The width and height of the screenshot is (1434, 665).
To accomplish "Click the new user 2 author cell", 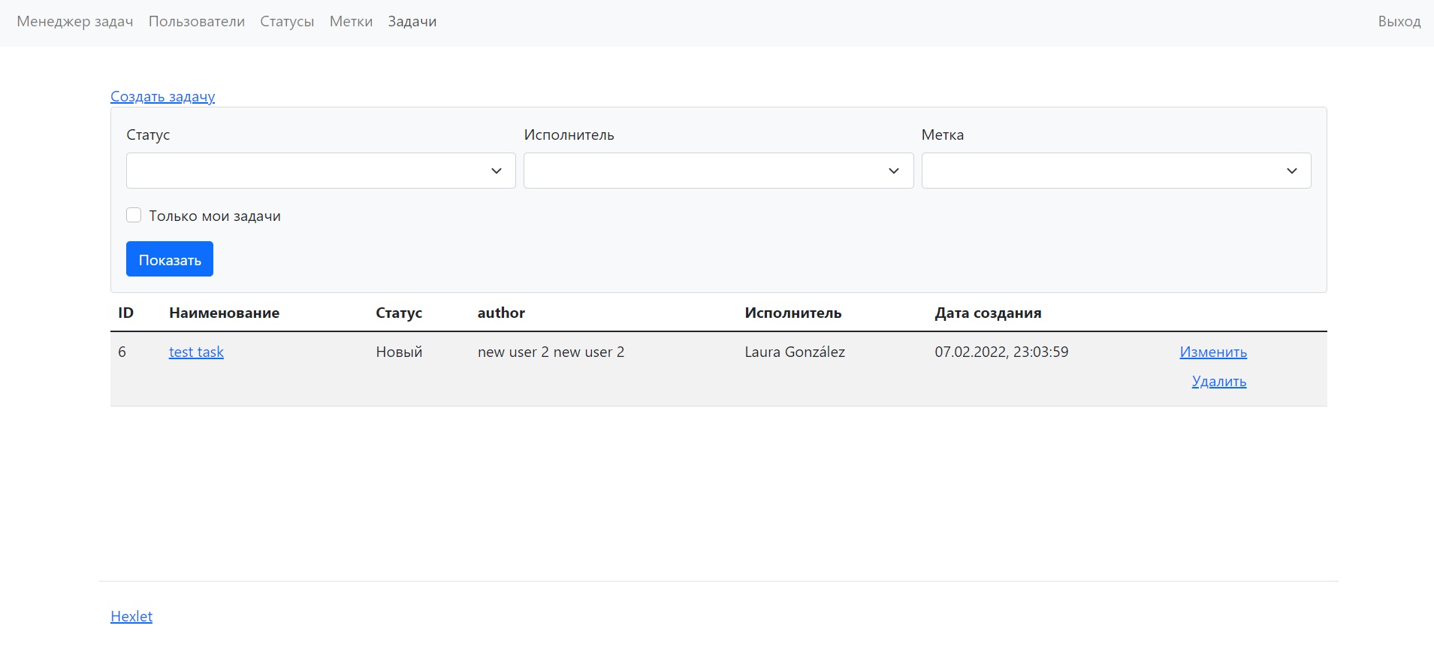I will click(551, 352).
